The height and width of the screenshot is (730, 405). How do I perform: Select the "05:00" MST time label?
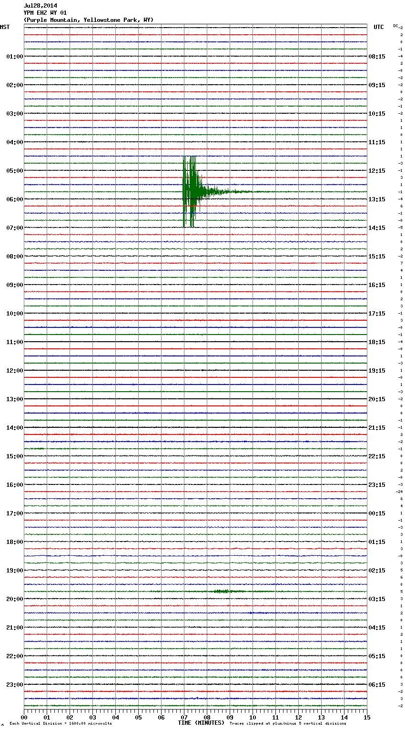click(15, 171)
